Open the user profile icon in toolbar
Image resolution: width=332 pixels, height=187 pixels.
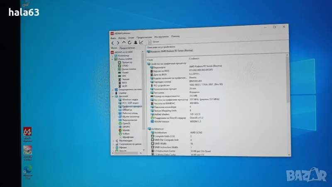(x=135, y=42)
